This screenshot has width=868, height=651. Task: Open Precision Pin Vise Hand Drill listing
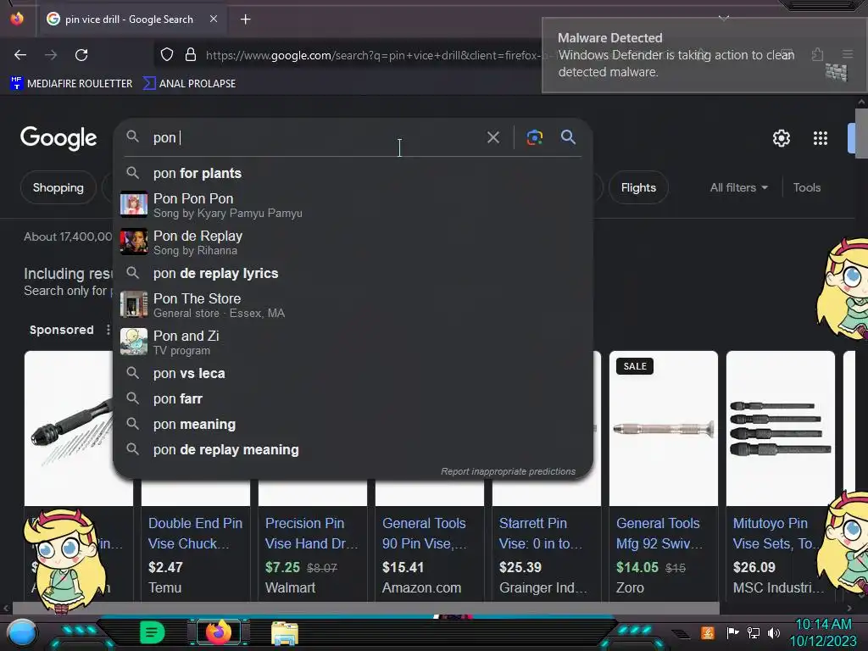pyautogui.click(x=312, y=534)
